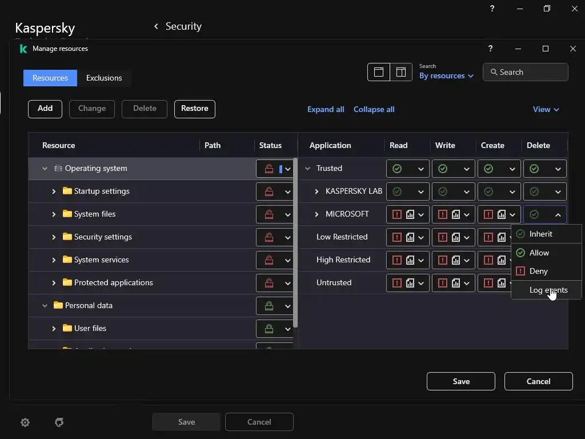Open Trusted Write permission dropdown
This screenshot has width=585, height=439.
[466, 169]
